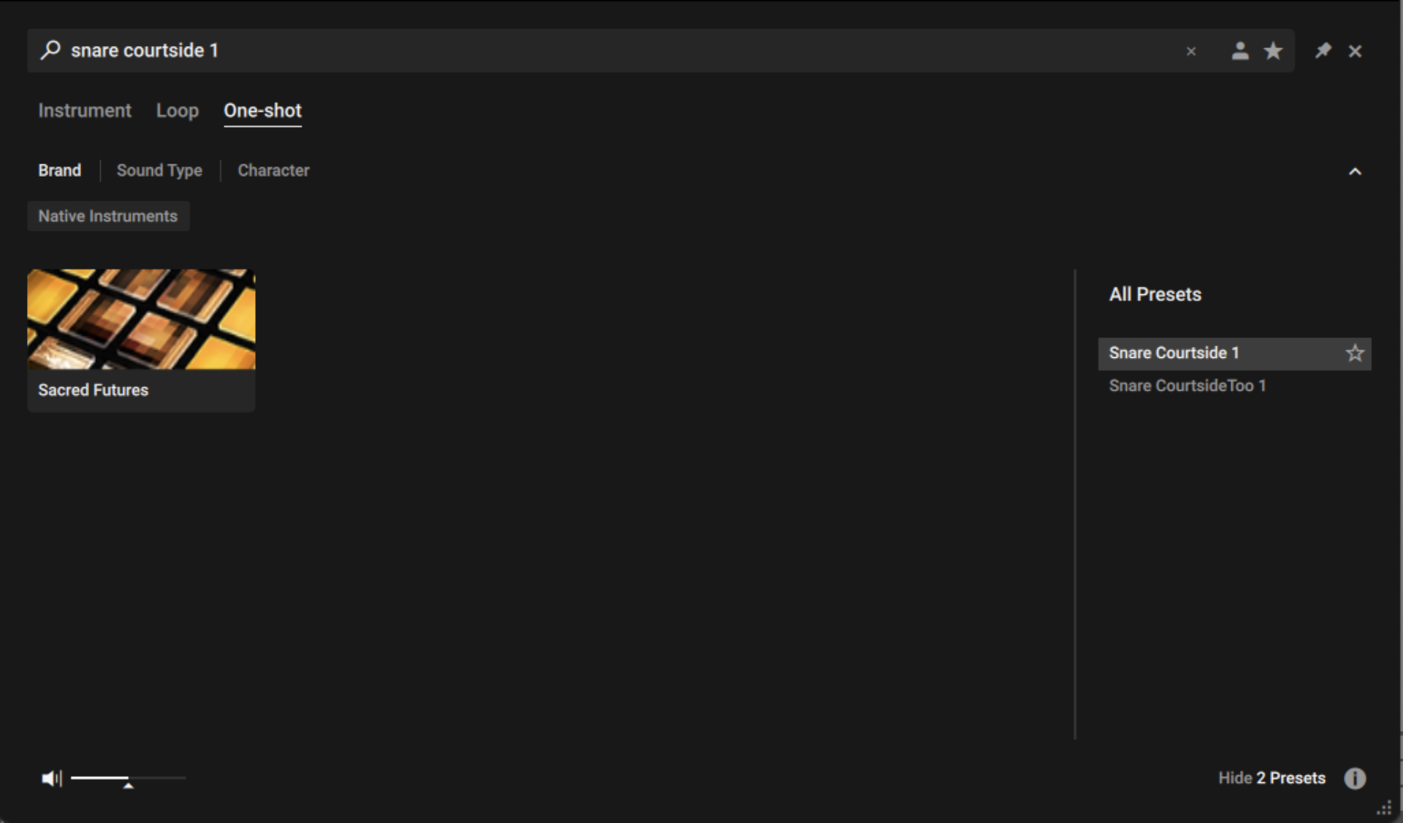Viewport: 1403px width, 823px height.
Task: Select the One-shot tab
Action: point(262,111)
